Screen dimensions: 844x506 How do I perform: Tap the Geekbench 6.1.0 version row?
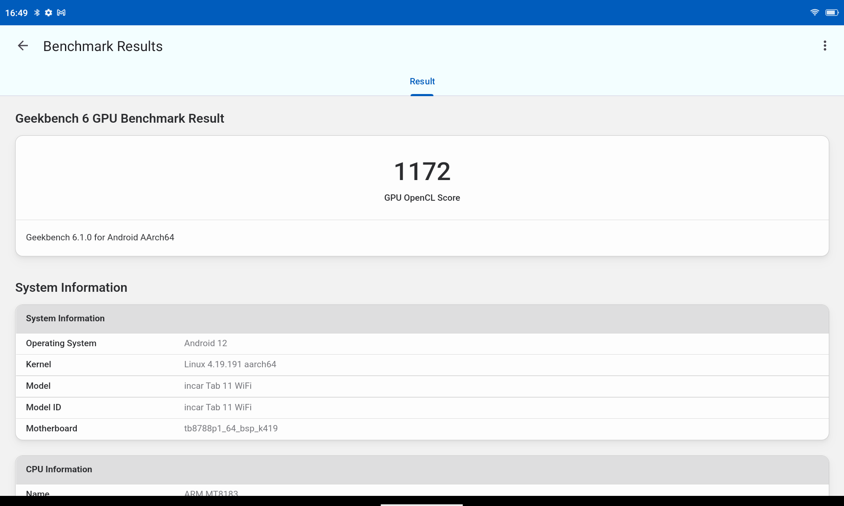coord(100,237)
